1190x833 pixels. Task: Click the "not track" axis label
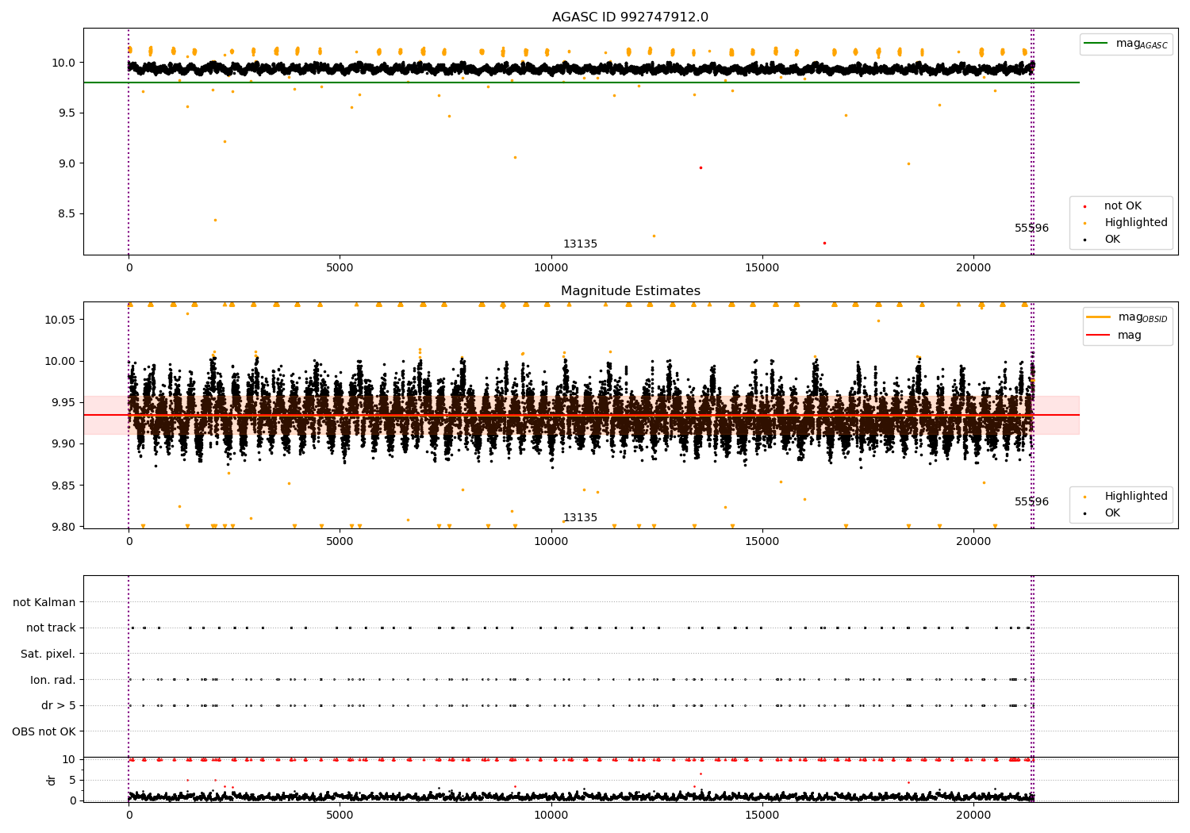tap(51, 628)
